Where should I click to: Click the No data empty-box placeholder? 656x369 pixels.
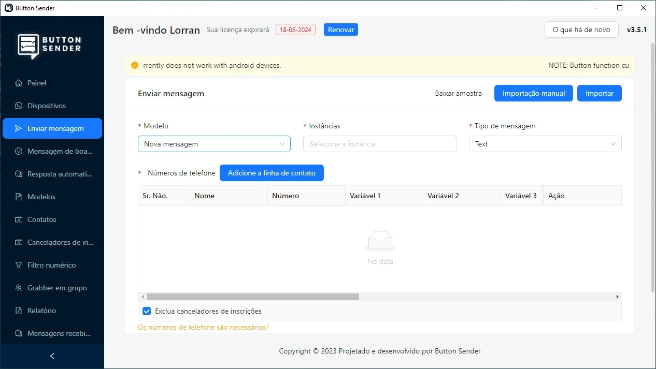(380, 248)
